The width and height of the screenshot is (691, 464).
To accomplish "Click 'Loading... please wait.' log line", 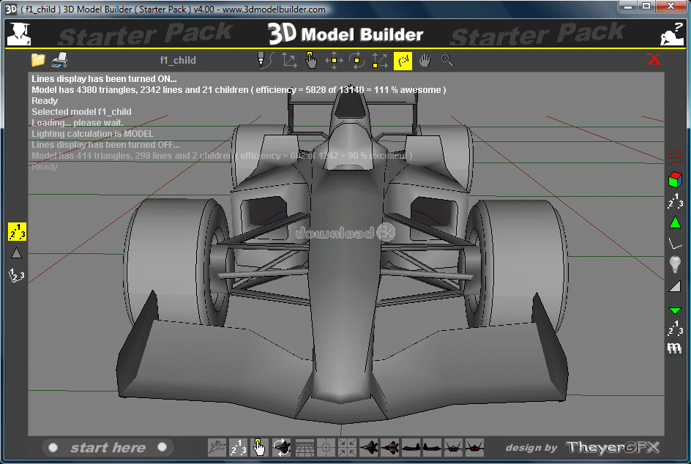I will pyautogui.click(x=77, y=122).
